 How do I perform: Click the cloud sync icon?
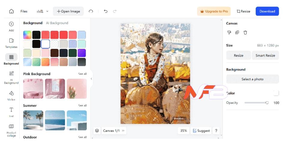(91, 11)
